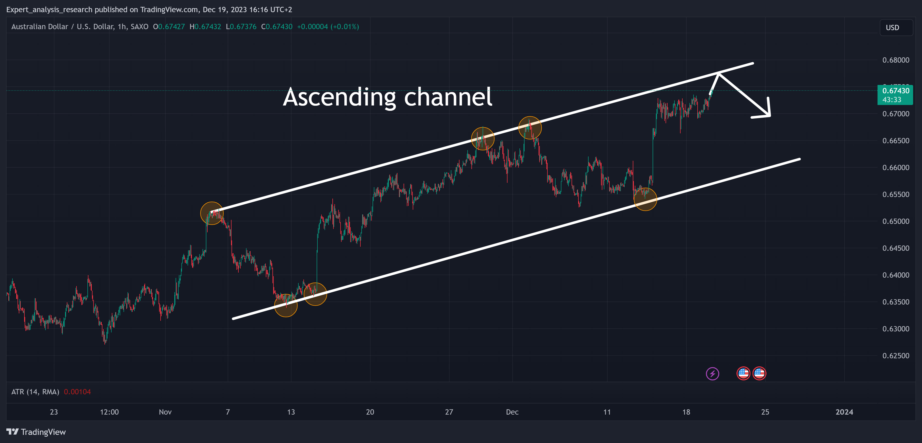This screenshot has height=443, width=922.
Task: Click the 'Nov' time axis label
Action: tap(165, 412)
